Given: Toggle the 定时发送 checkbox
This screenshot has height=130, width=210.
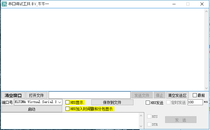Looking at the screenshot, I should tap(168, 102).
